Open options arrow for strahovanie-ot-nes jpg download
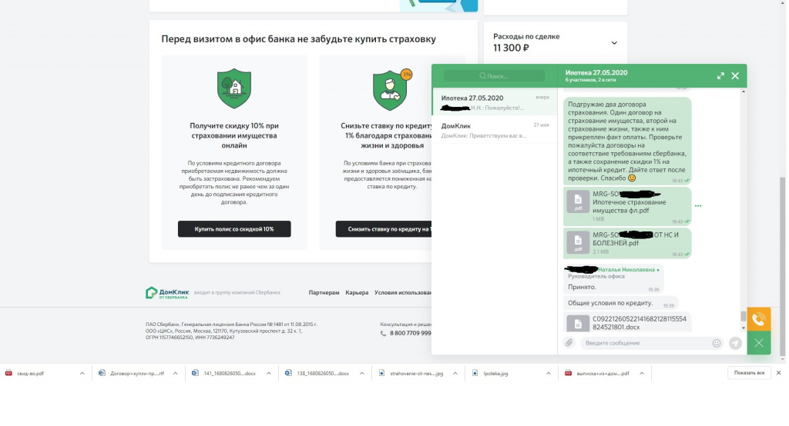This screenshot has width=789, height=426. 455,373
